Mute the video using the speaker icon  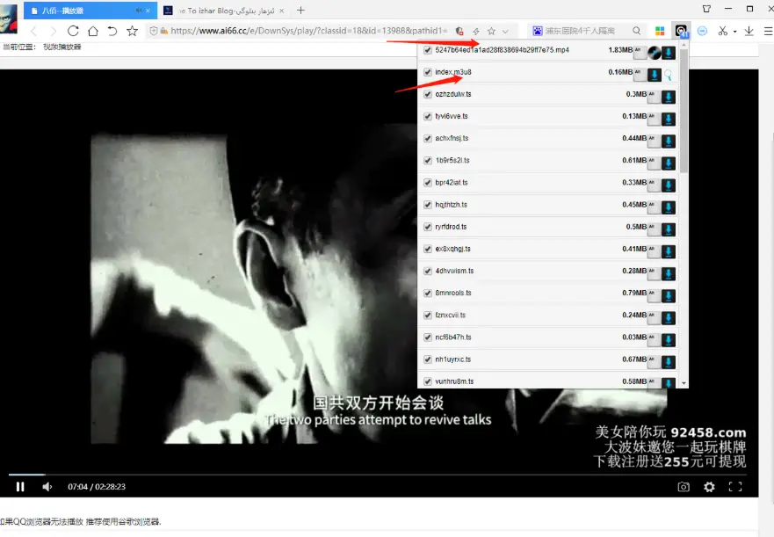pyautogui.click(x=47, y=486)
